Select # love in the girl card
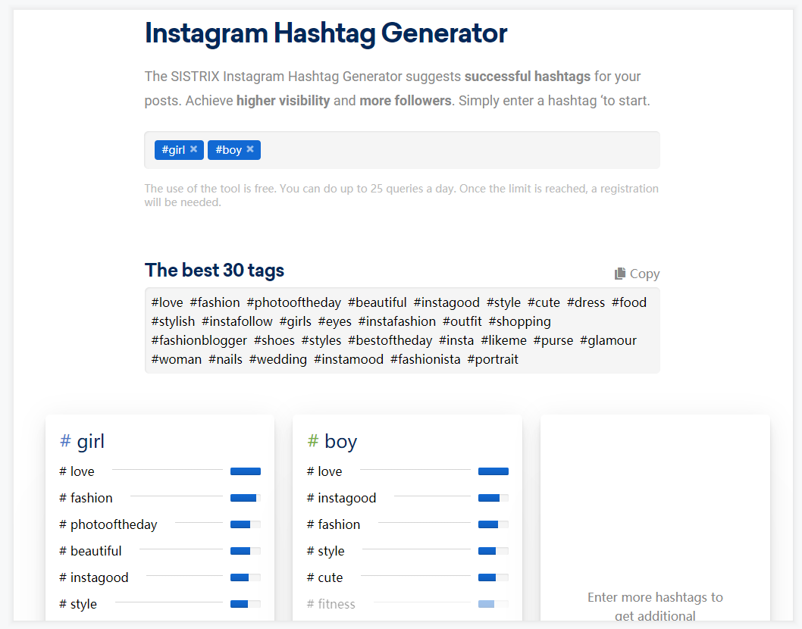 pos(77,471)
